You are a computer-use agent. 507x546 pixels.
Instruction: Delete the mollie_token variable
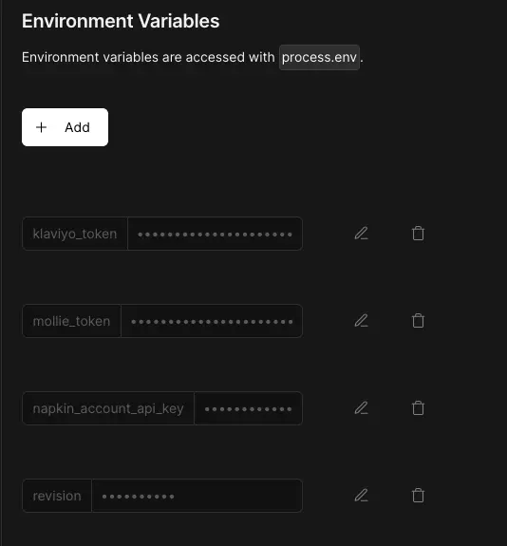pos(418,321)
